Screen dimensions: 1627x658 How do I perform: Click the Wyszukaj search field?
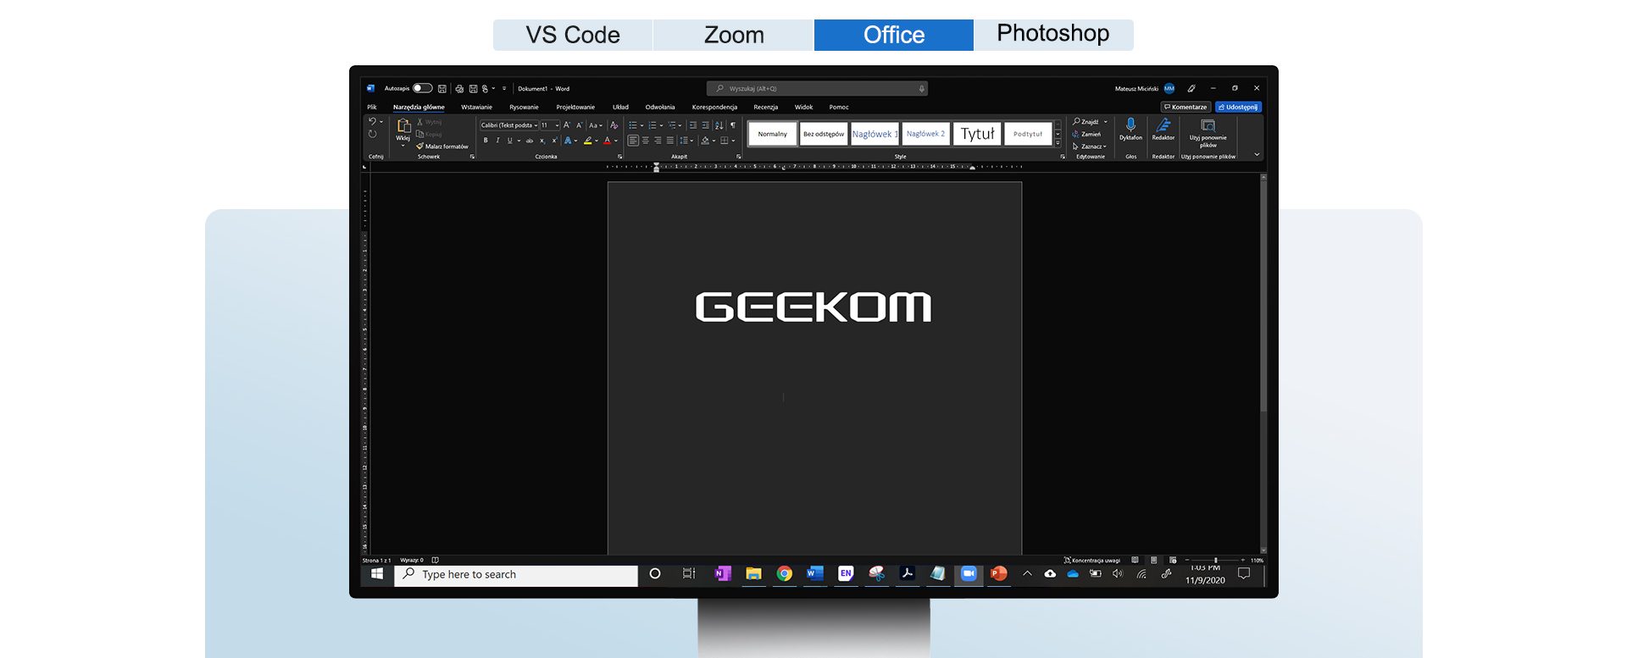[817, 88]
